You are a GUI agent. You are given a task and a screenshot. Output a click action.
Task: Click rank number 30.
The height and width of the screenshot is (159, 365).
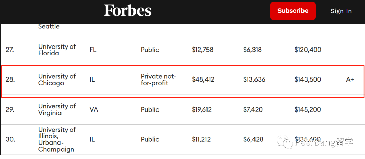click(10, 139)
